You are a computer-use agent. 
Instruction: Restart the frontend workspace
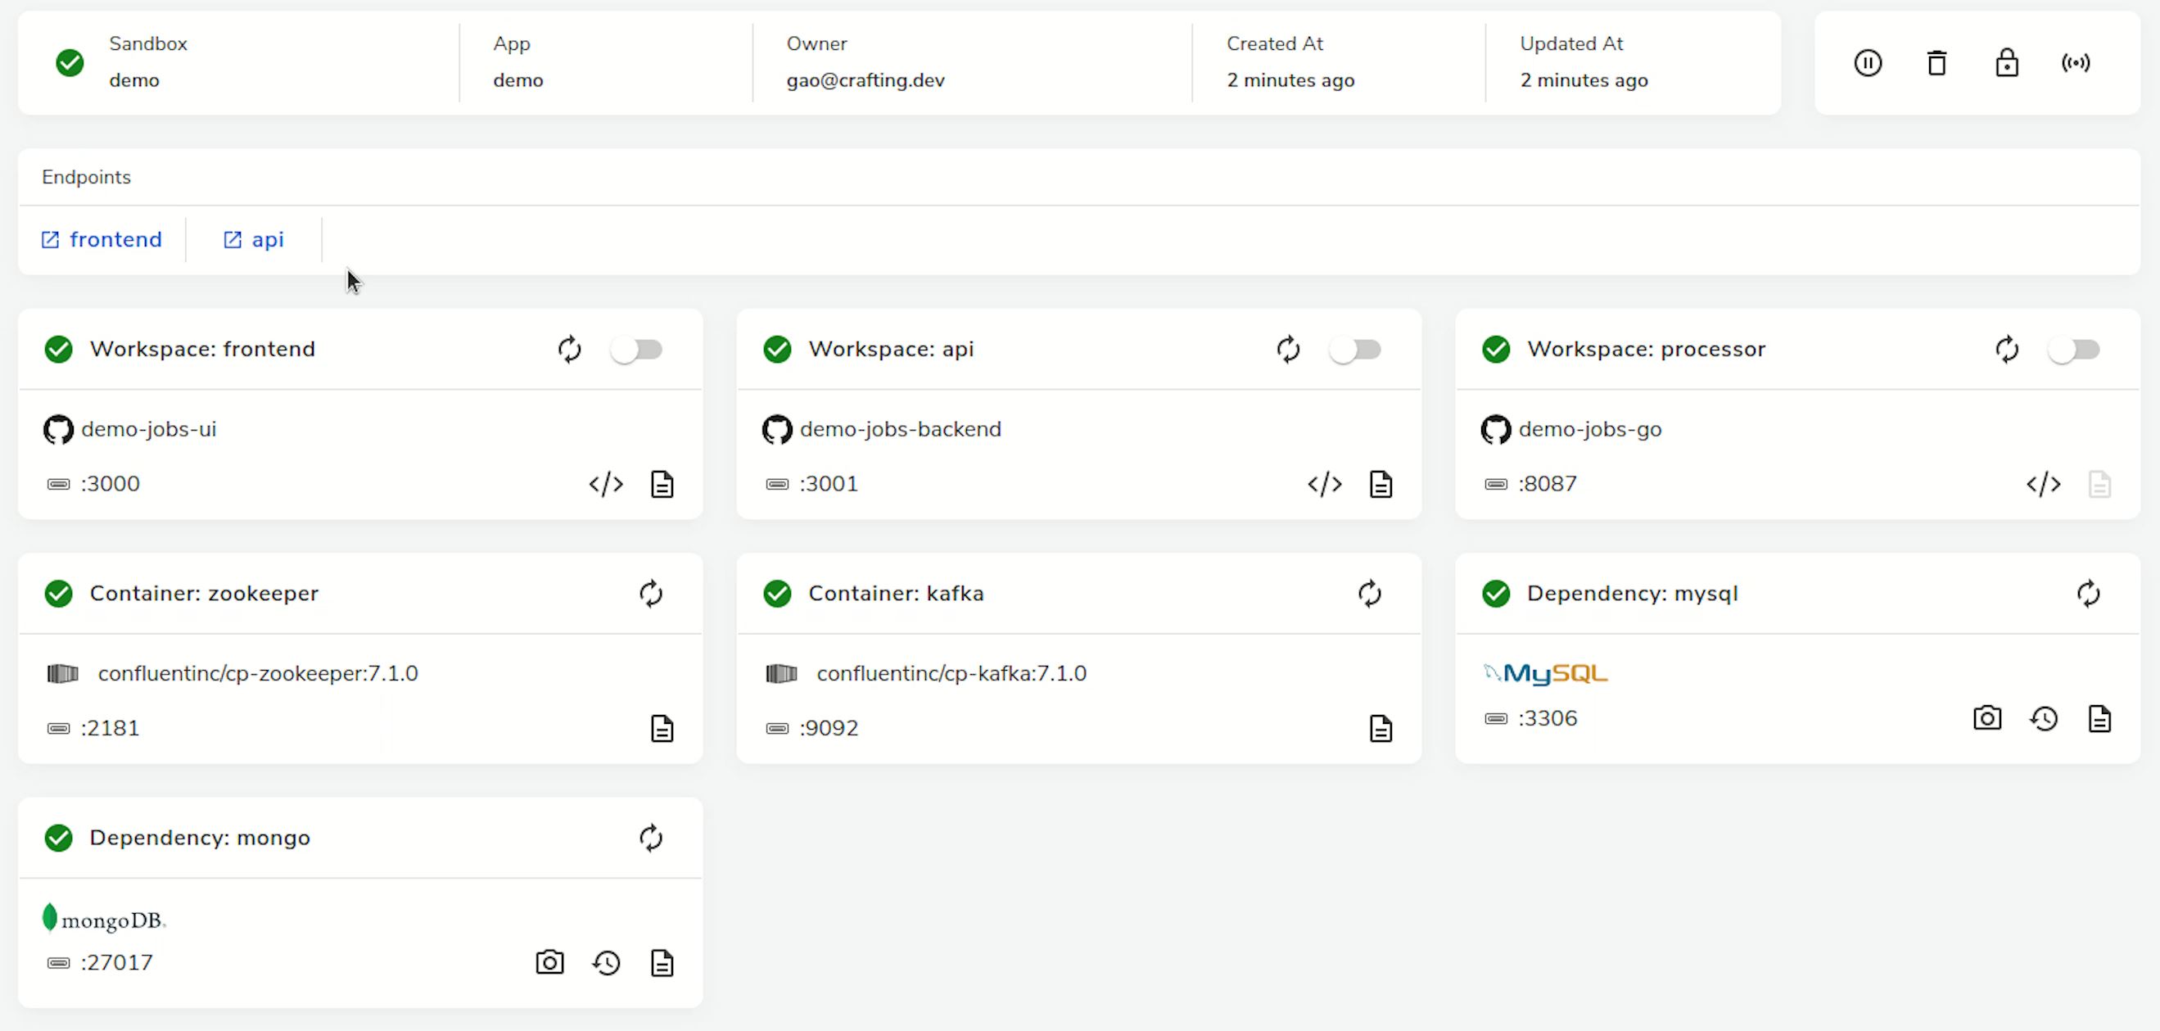tap(569, 349)
